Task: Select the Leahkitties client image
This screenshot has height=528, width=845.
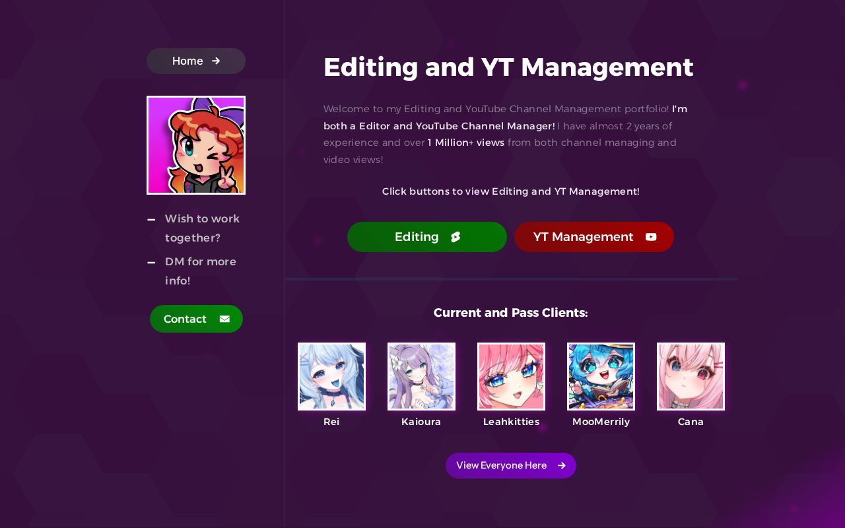Action: [x=511, y=376]
